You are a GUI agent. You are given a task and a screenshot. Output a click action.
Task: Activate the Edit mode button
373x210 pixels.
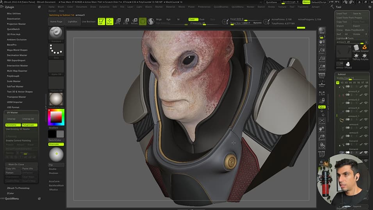pos(101,22)
